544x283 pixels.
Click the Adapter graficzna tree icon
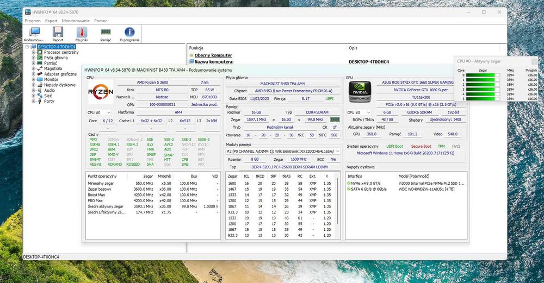point(40,74)
